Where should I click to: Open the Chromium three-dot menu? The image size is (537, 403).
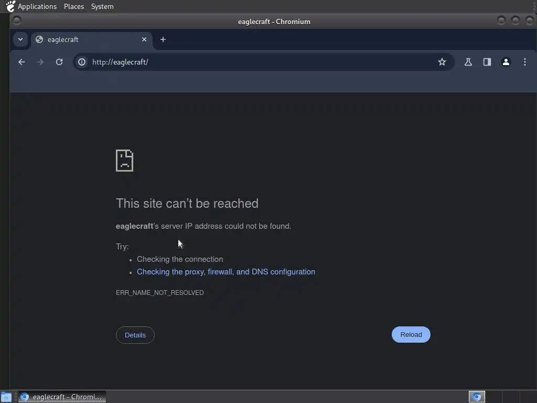pos(524,62)
